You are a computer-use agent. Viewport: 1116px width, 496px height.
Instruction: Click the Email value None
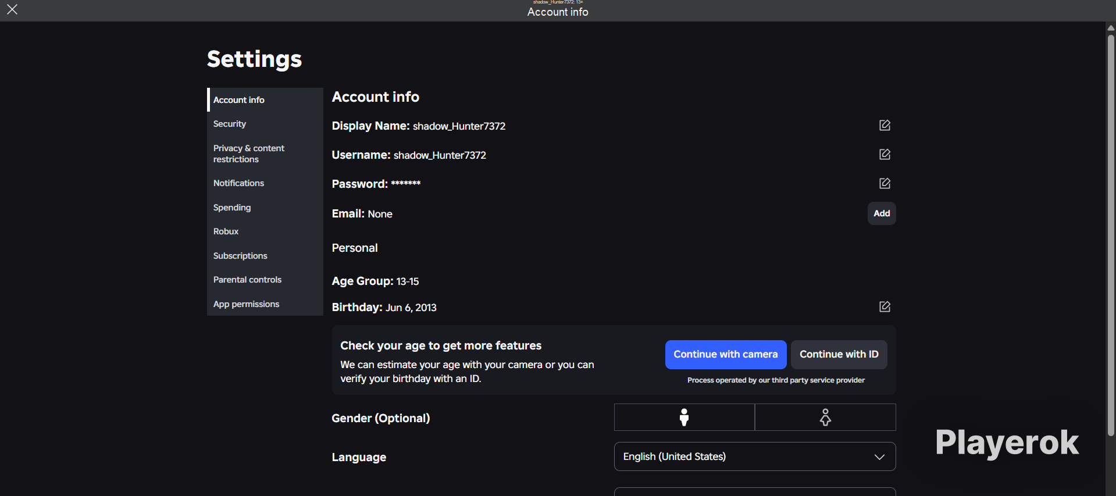tap(380, 214)
